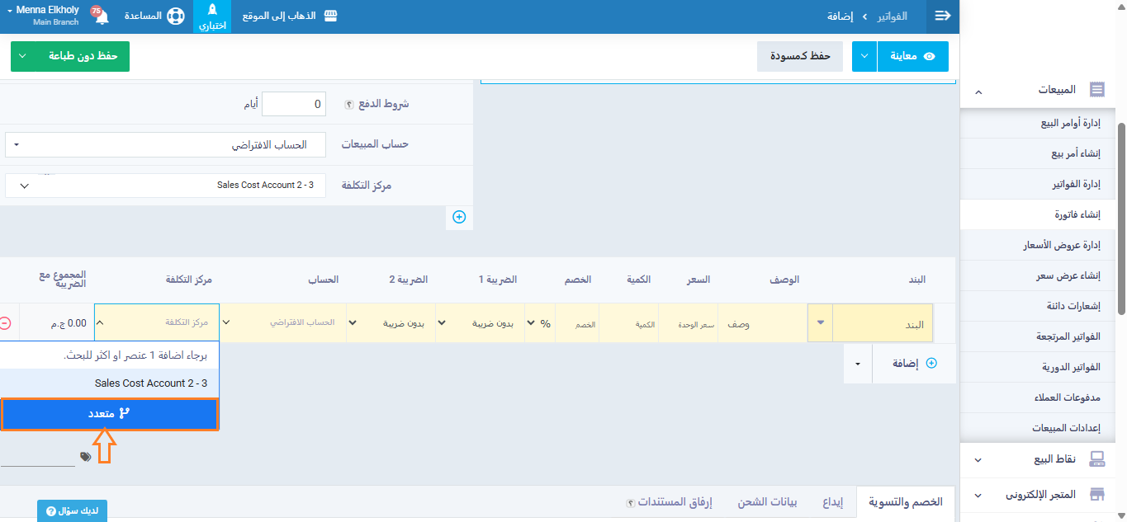
Task: Open the sales account (حساب المبيعات) dropdown
Action: (165, 144)
